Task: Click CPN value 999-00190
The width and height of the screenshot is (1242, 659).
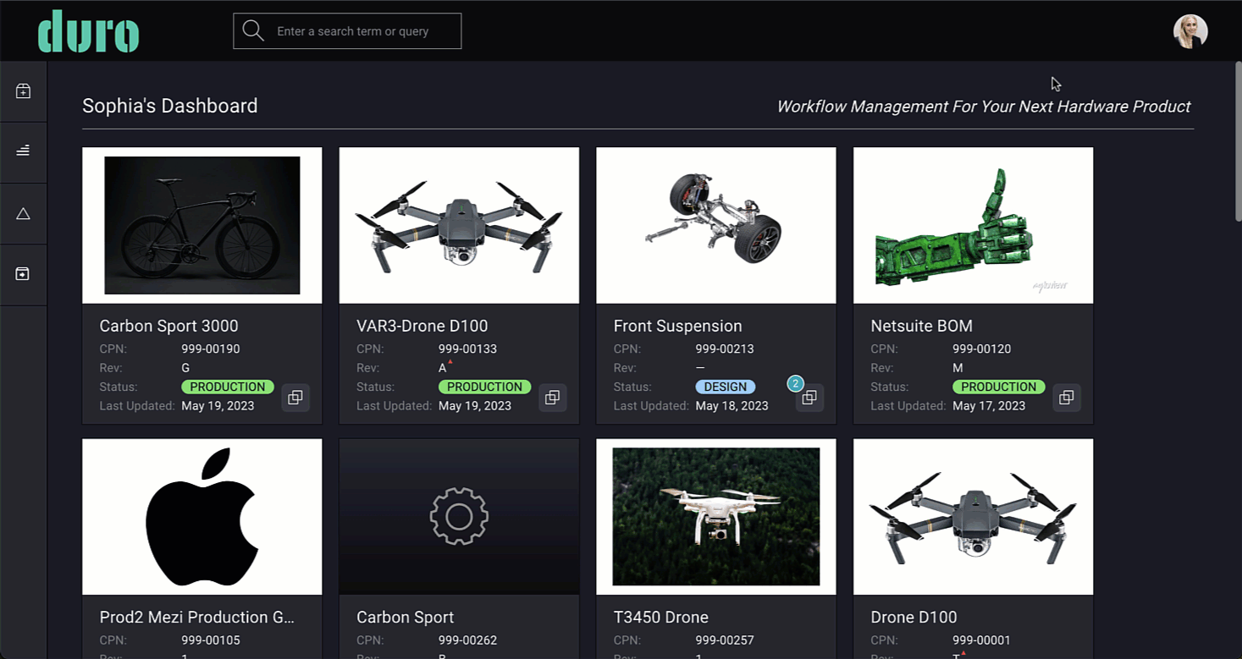Action: [x=211, y=349]
